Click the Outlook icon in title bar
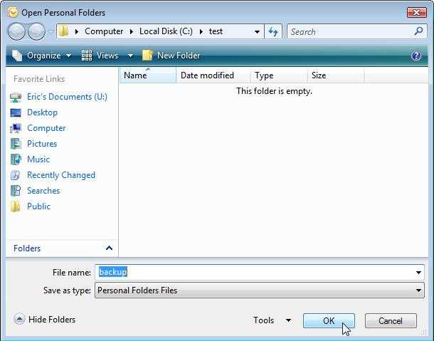Image resolution: width=434 pixels, height=341 pixels. 13,13
